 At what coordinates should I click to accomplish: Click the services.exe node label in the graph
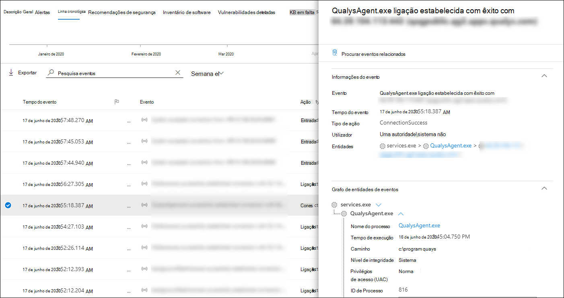coord(356,205)
